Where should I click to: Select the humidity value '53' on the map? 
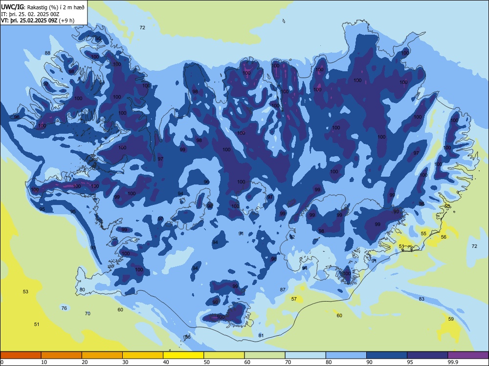[x=25, y=292]
